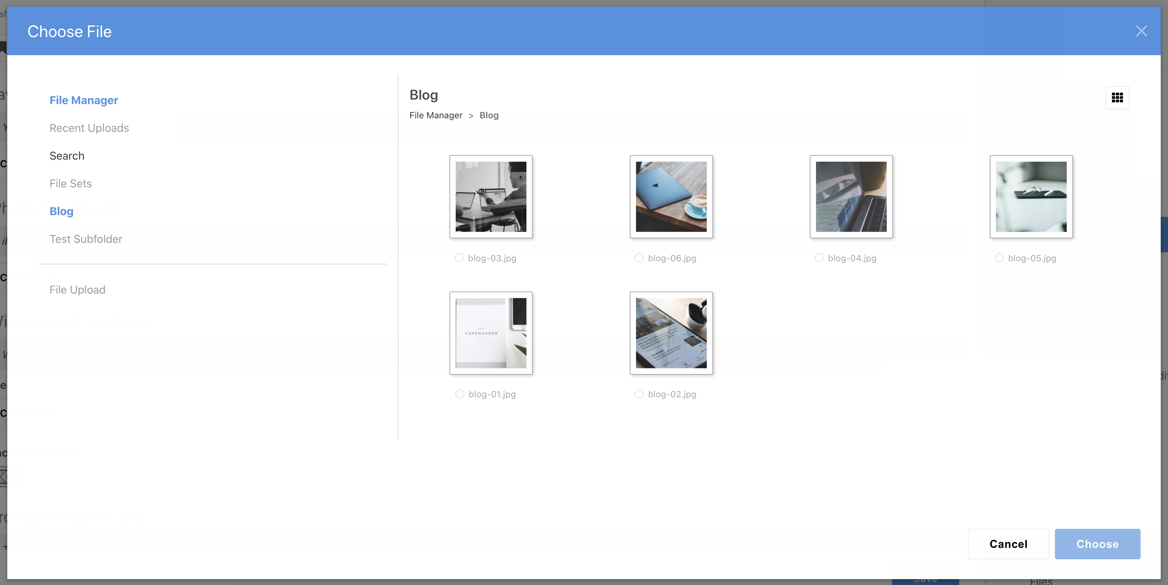Screen dimensions: 1168x585
Task: Open the Test Subfolder folder
Action: 86,239
